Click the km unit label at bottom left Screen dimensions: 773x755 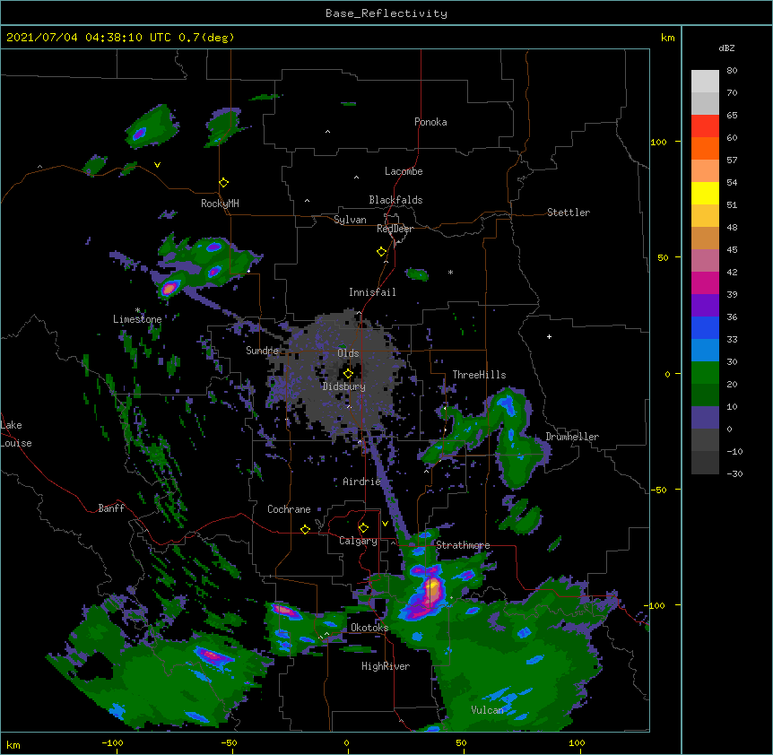13,744
